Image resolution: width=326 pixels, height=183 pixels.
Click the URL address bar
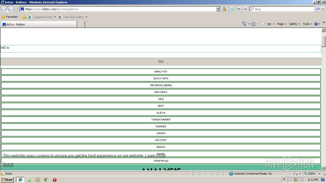[x=118, y=9]
